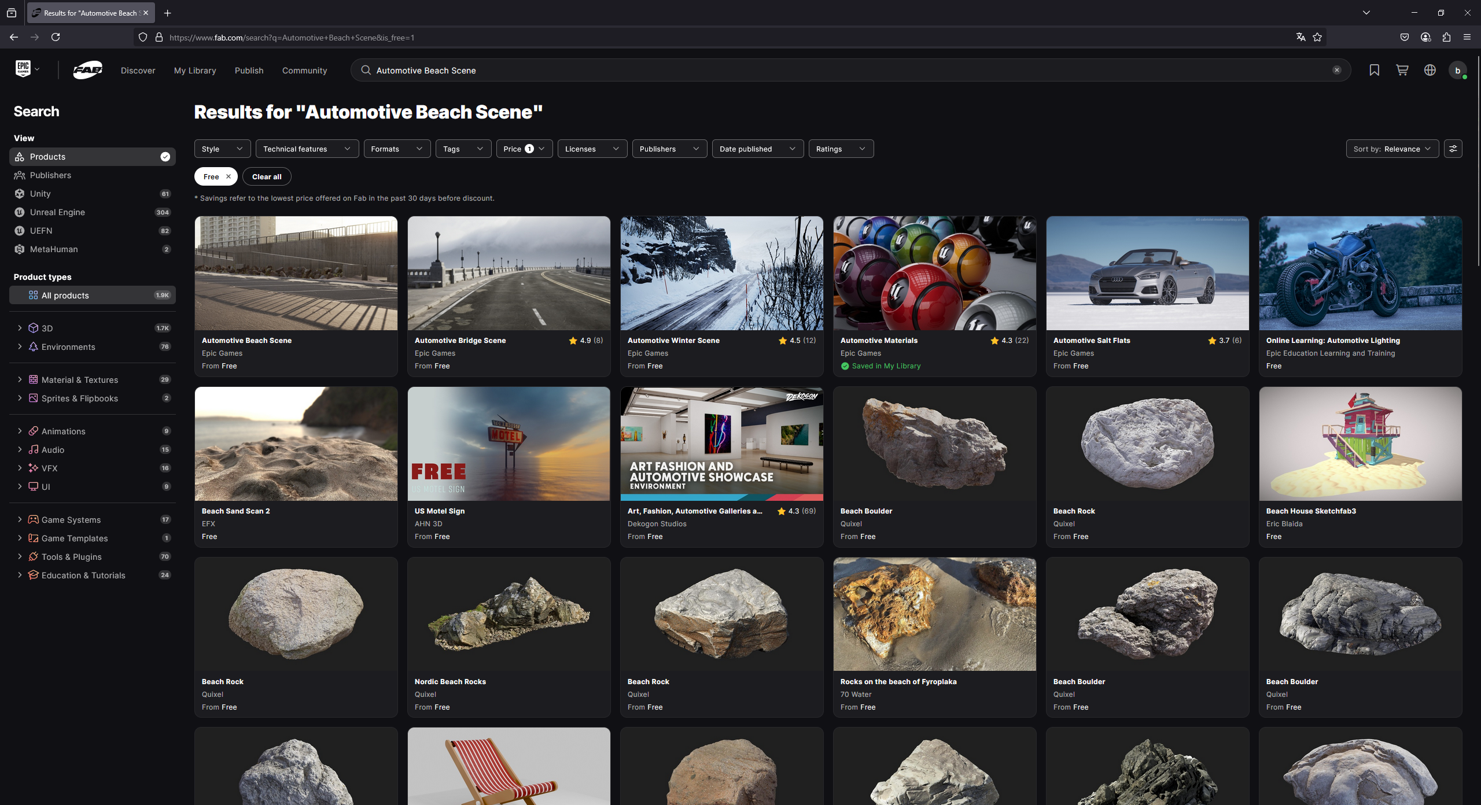The width and height of the screenshot is (1481, 805).
Task: Open the Ratings filter dropdown
Action: coord(841,149)
